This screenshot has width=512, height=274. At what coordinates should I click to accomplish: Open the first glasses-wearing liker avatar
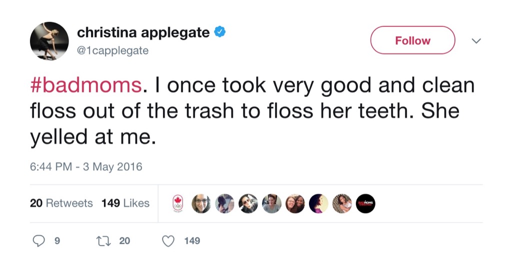click(x=201, y=203)
